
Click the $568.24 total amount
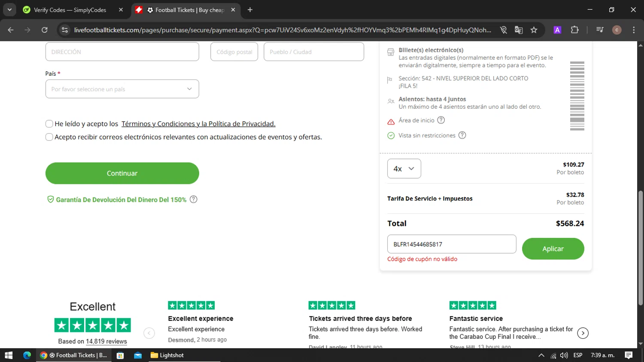click(x=570, y=223)
